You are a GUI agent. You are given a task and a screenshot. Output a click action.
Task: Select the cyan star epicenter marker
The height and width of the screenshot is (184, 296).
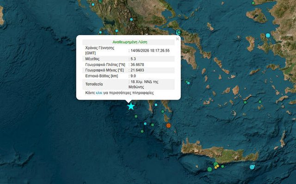(x=131, y=107)
